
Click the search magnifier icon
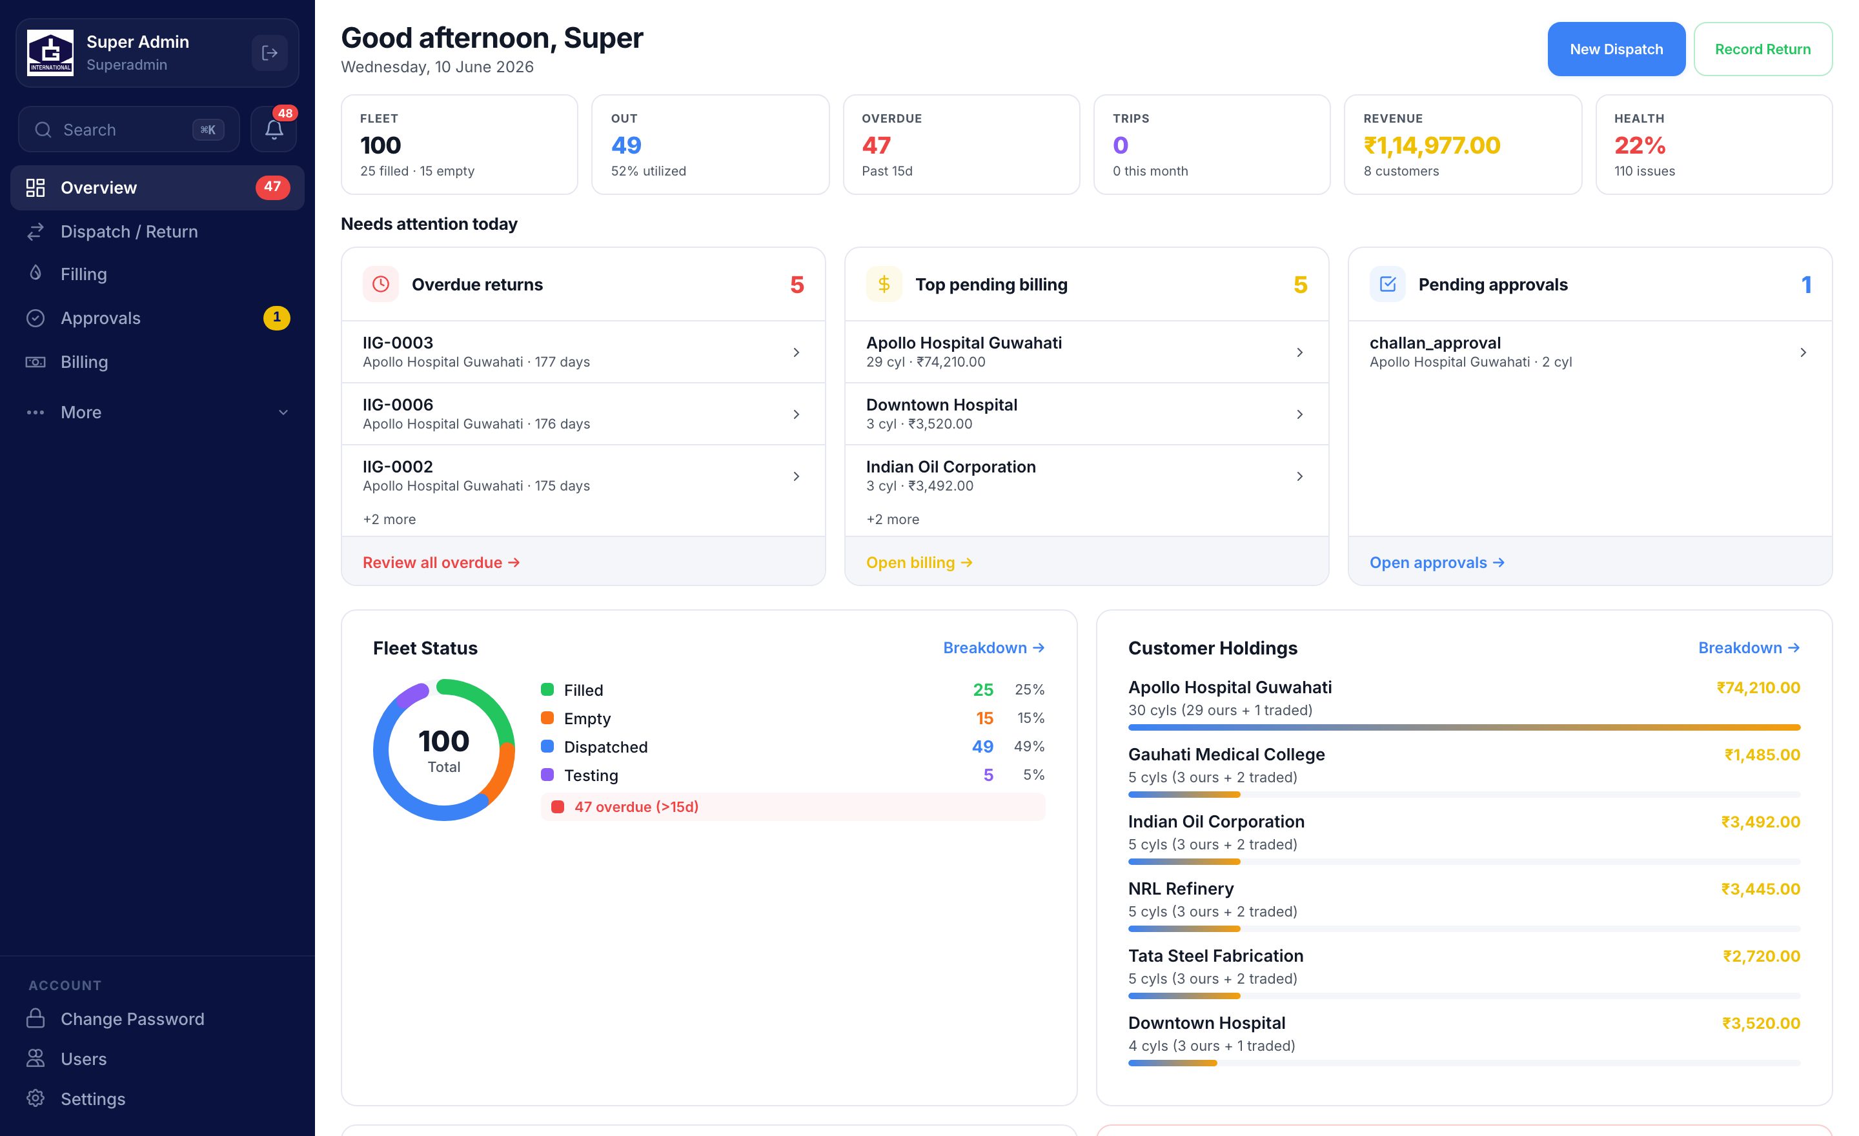point(43,130)
